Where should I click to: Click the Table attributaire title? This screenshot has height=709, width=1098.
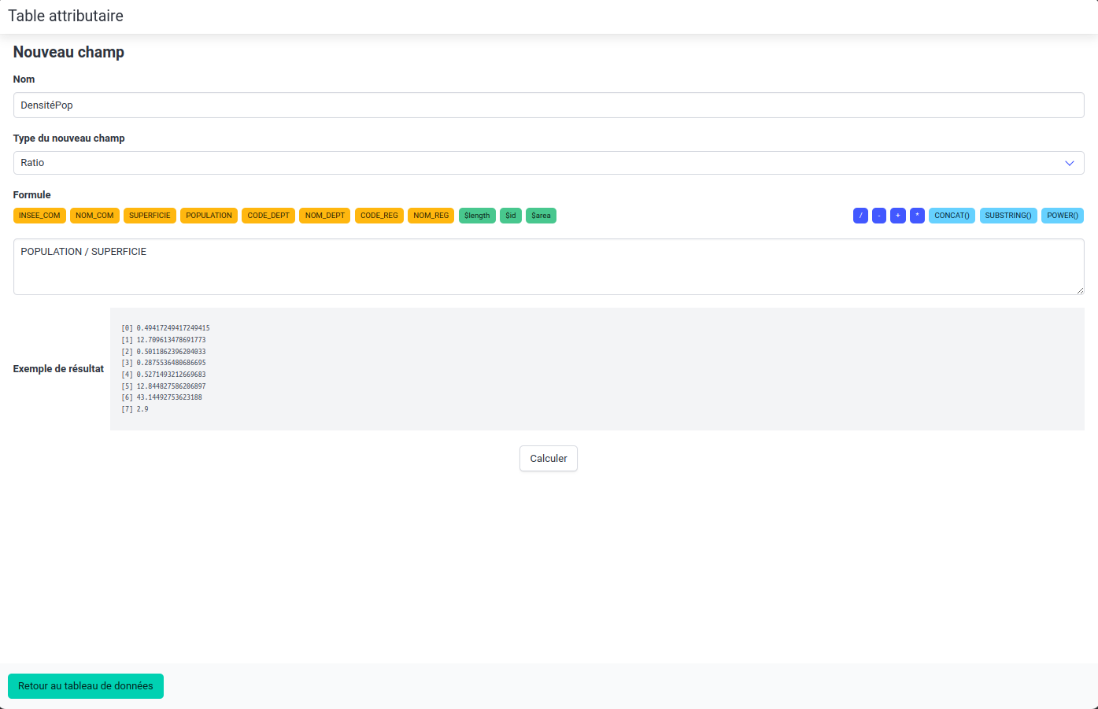(65, 16)
